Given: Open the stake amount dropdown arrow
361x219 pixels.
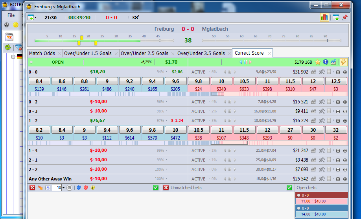Looking at the screenshot, I should pyautogui.click(x=64, y=188).
